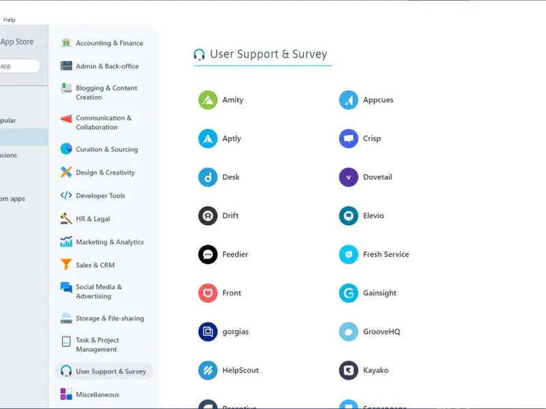The width and height of the screenshot is (546, 409).
Task: Click the Accounting & Finance bank icon
Action: (66, 43)
